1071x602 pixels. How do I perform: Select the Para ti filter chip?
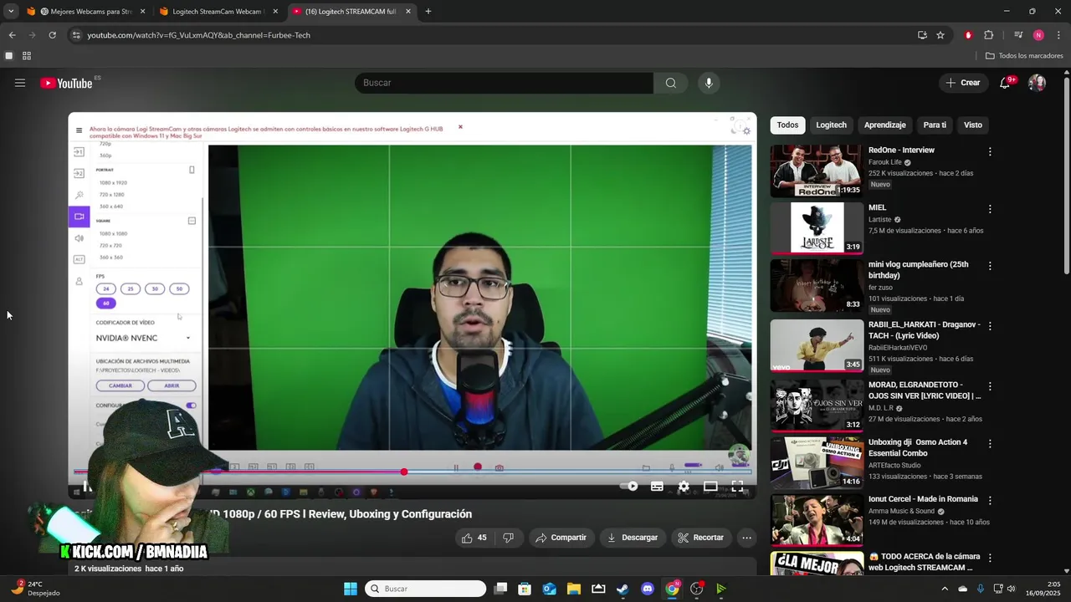point(935,125)
